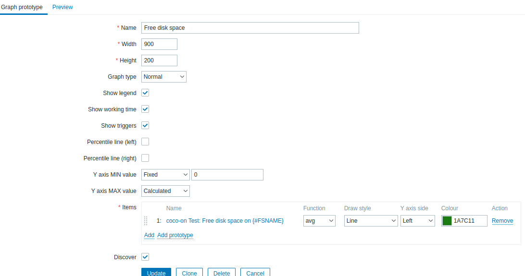Enable Percentile line (right) checkbox

click(x=145, y=158)
